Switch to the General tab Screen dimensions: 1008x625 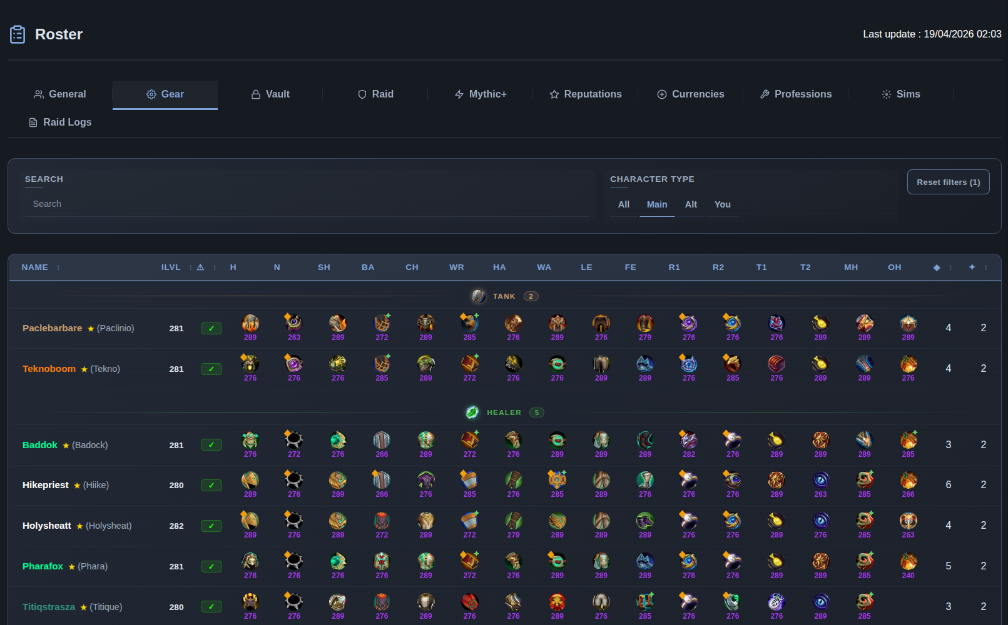pyautogui.click(x=60, y=94)
